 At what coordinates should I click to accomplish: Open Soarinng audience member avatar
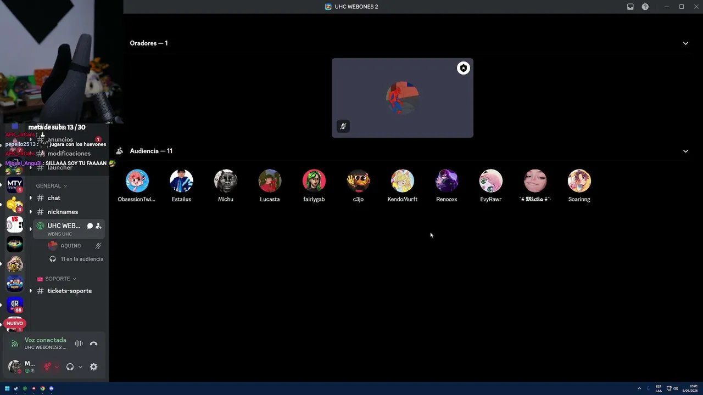[579, 180]
